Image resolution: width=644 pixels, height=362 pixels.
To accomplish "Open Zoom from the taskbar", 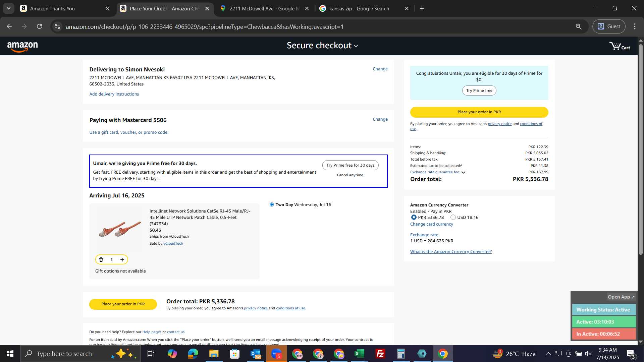I will tap(276, 354).
